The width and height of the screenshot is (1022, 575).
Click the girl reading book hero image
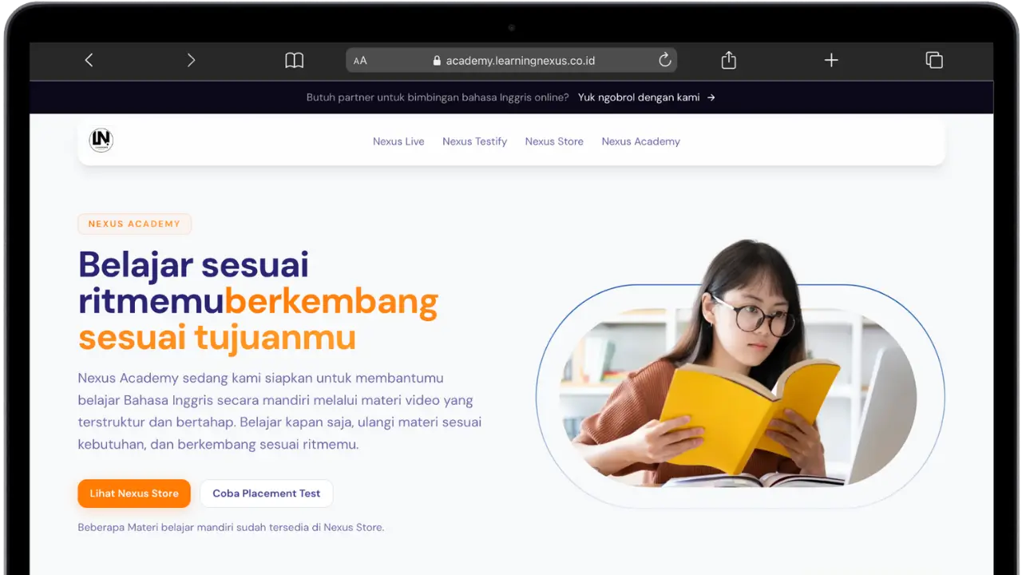[x=740, y=375]
